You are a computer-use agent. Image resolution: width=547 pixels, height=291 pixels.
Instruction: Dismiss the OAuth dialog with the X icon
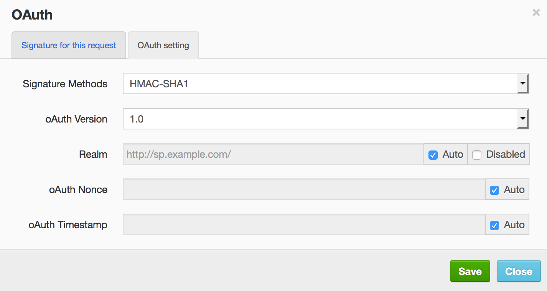point(536,13)
